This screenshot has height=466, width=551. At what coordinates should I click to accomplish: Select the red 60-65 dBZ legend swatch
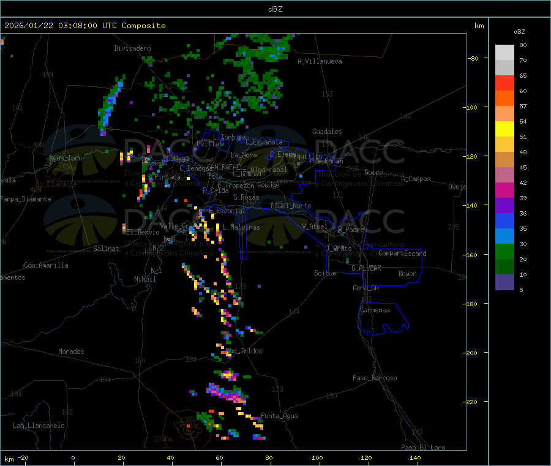(x=504, y=83)
